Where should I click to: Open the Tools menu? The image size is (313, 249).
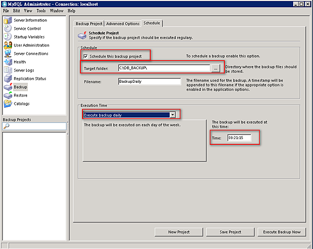pos(41,11)
